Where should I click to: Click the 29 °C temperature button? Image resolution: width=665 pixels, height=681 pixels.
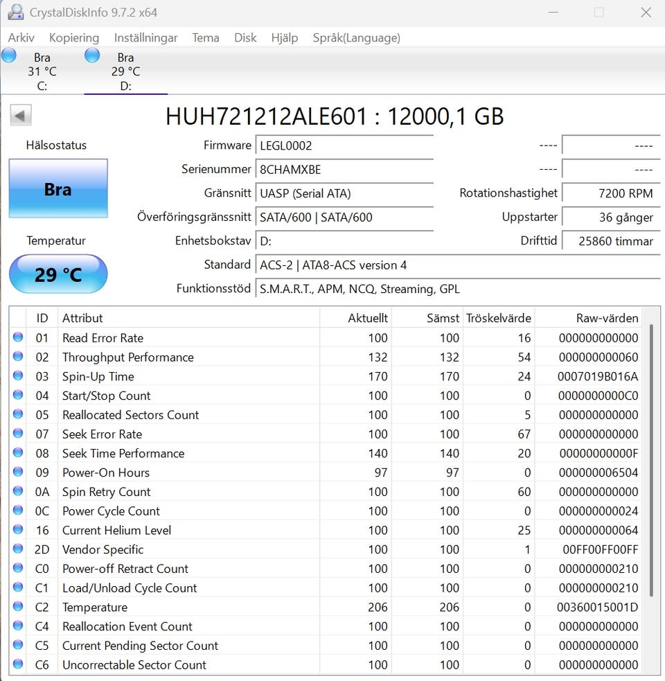point(58,274)
